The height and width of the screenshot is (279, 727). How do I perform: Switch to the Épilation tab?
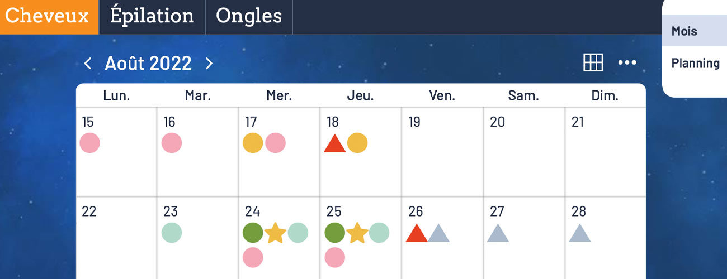[x=152, y=17]
